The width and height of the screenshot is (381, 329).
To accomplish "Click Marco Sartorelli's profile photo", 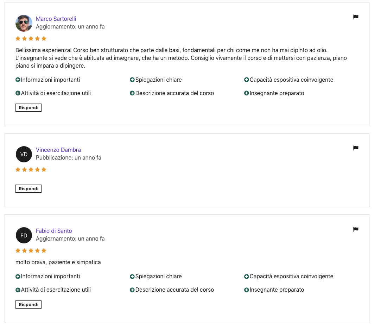I will pos(24,23).
